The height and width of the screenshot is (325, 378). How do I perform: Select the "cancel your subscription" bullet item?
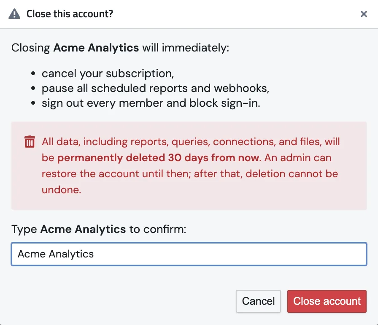point(108,73)
